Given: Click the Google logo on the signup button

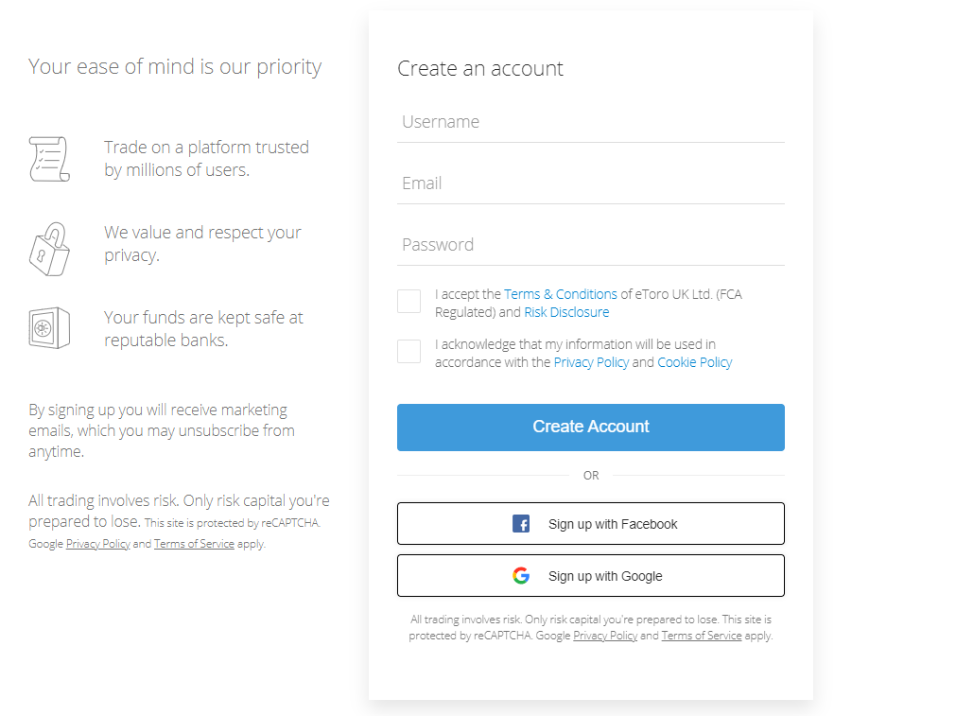Looking at the screenshot, I should [521, 574].
